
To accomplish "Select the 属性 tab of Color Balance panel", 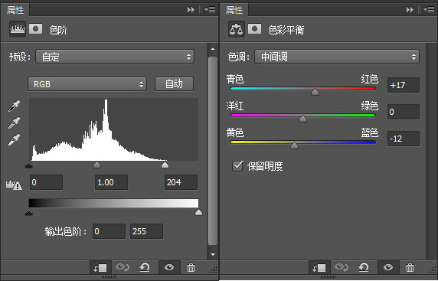I will [x=234, y=10].
